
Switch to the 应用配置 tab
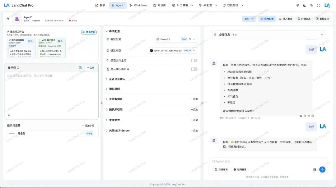pyautogui.click(x=267, y=19)
